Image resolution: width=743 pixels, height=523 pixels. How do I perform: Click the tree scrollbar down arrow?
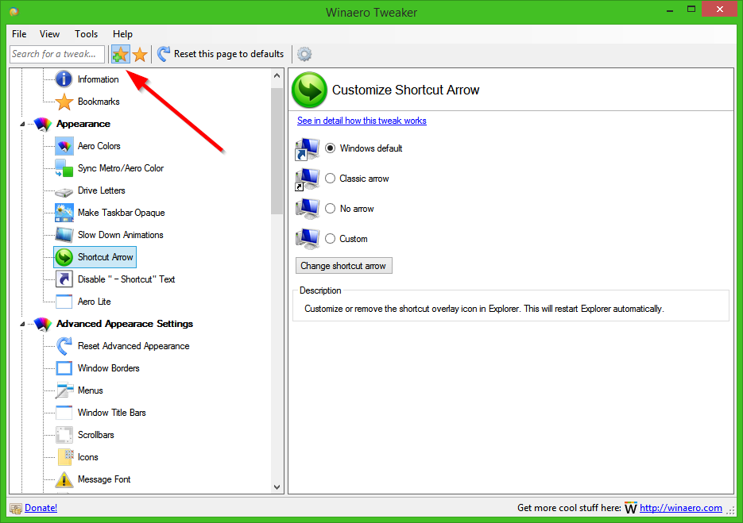point(277,487)
